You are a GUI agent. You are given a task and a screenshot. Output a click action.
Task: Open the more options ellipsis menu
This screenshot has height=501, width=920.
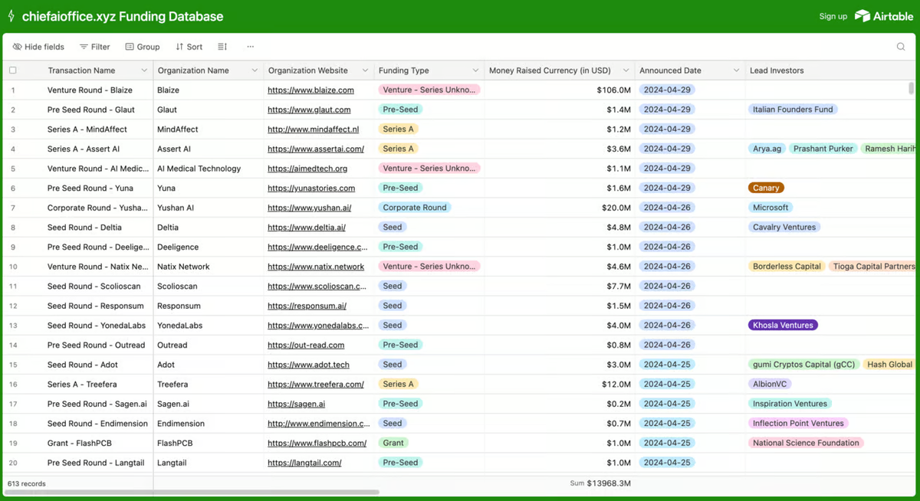[x=250, y=47]
